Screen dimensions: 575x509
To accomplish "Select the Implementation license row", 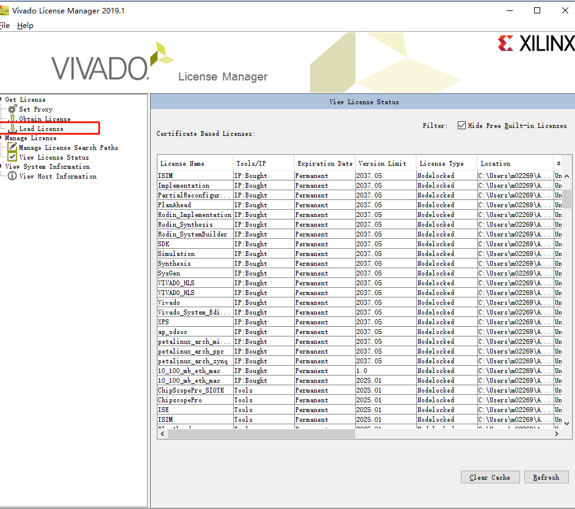I will (360, 186).
